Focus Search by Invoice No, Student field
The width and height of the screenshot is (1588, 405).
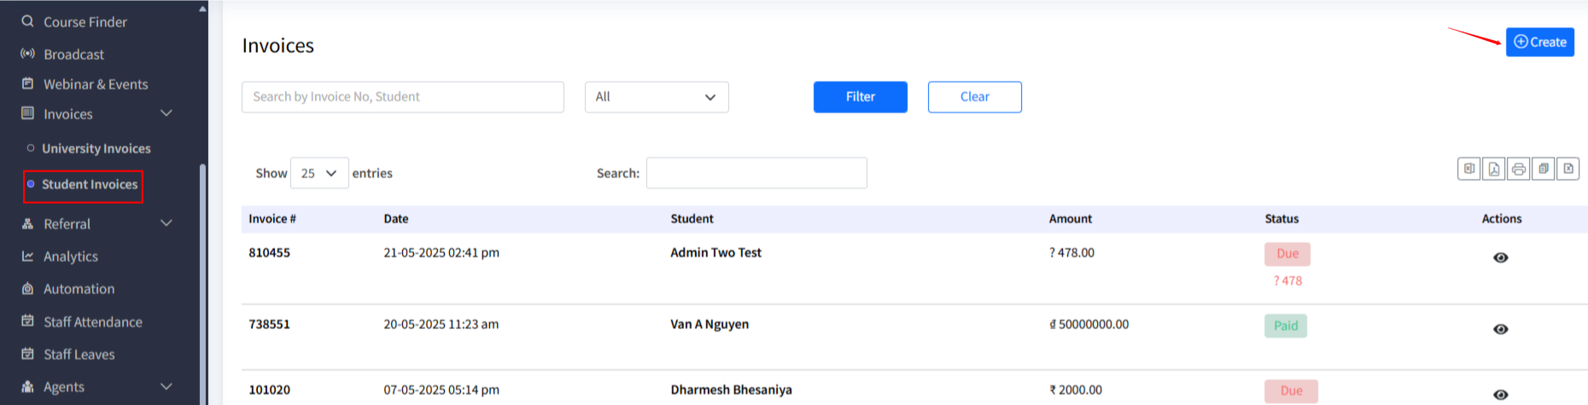click(x=402, y=97)
